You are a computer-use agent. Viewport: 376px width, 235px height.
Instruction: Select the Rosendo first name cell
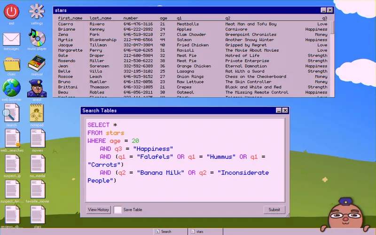point(67,61)
